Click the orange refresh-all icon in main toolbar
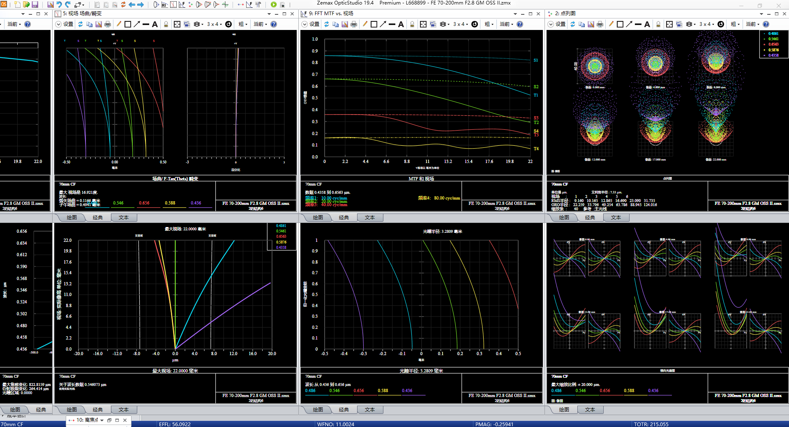Screen dimensions: 789x427 tap(123, 5)
